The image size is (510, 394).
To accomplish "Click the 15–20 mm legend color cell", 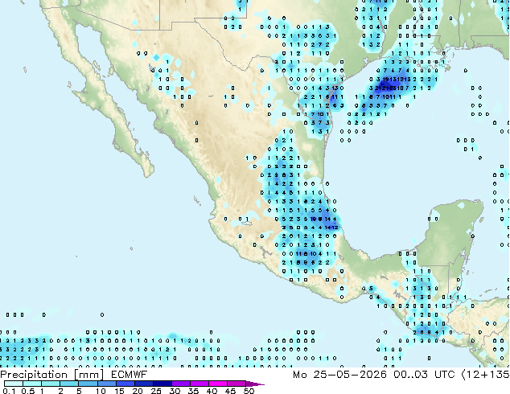I will pyautogui.click(x=125, y=384).
